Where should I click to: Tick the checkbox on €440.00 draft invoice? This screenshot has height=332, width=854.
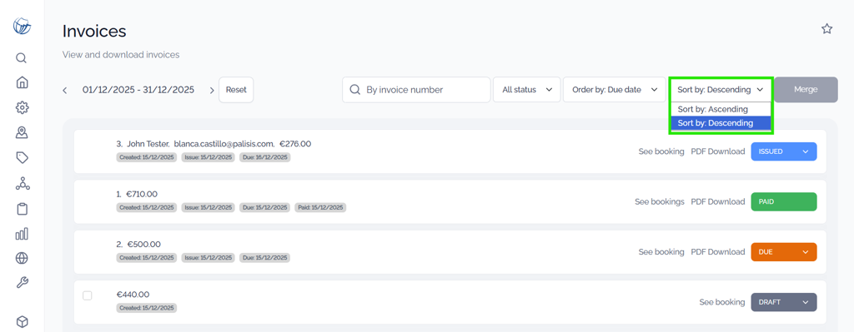87,295
